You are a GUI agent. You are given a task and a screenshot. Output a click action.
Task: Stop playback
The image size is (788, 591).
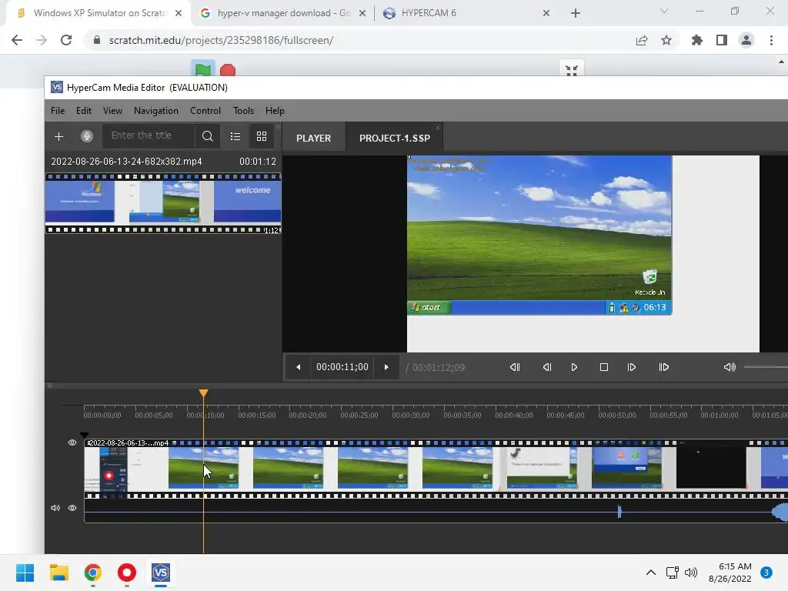pyautogui.click(x=604, y=367)
